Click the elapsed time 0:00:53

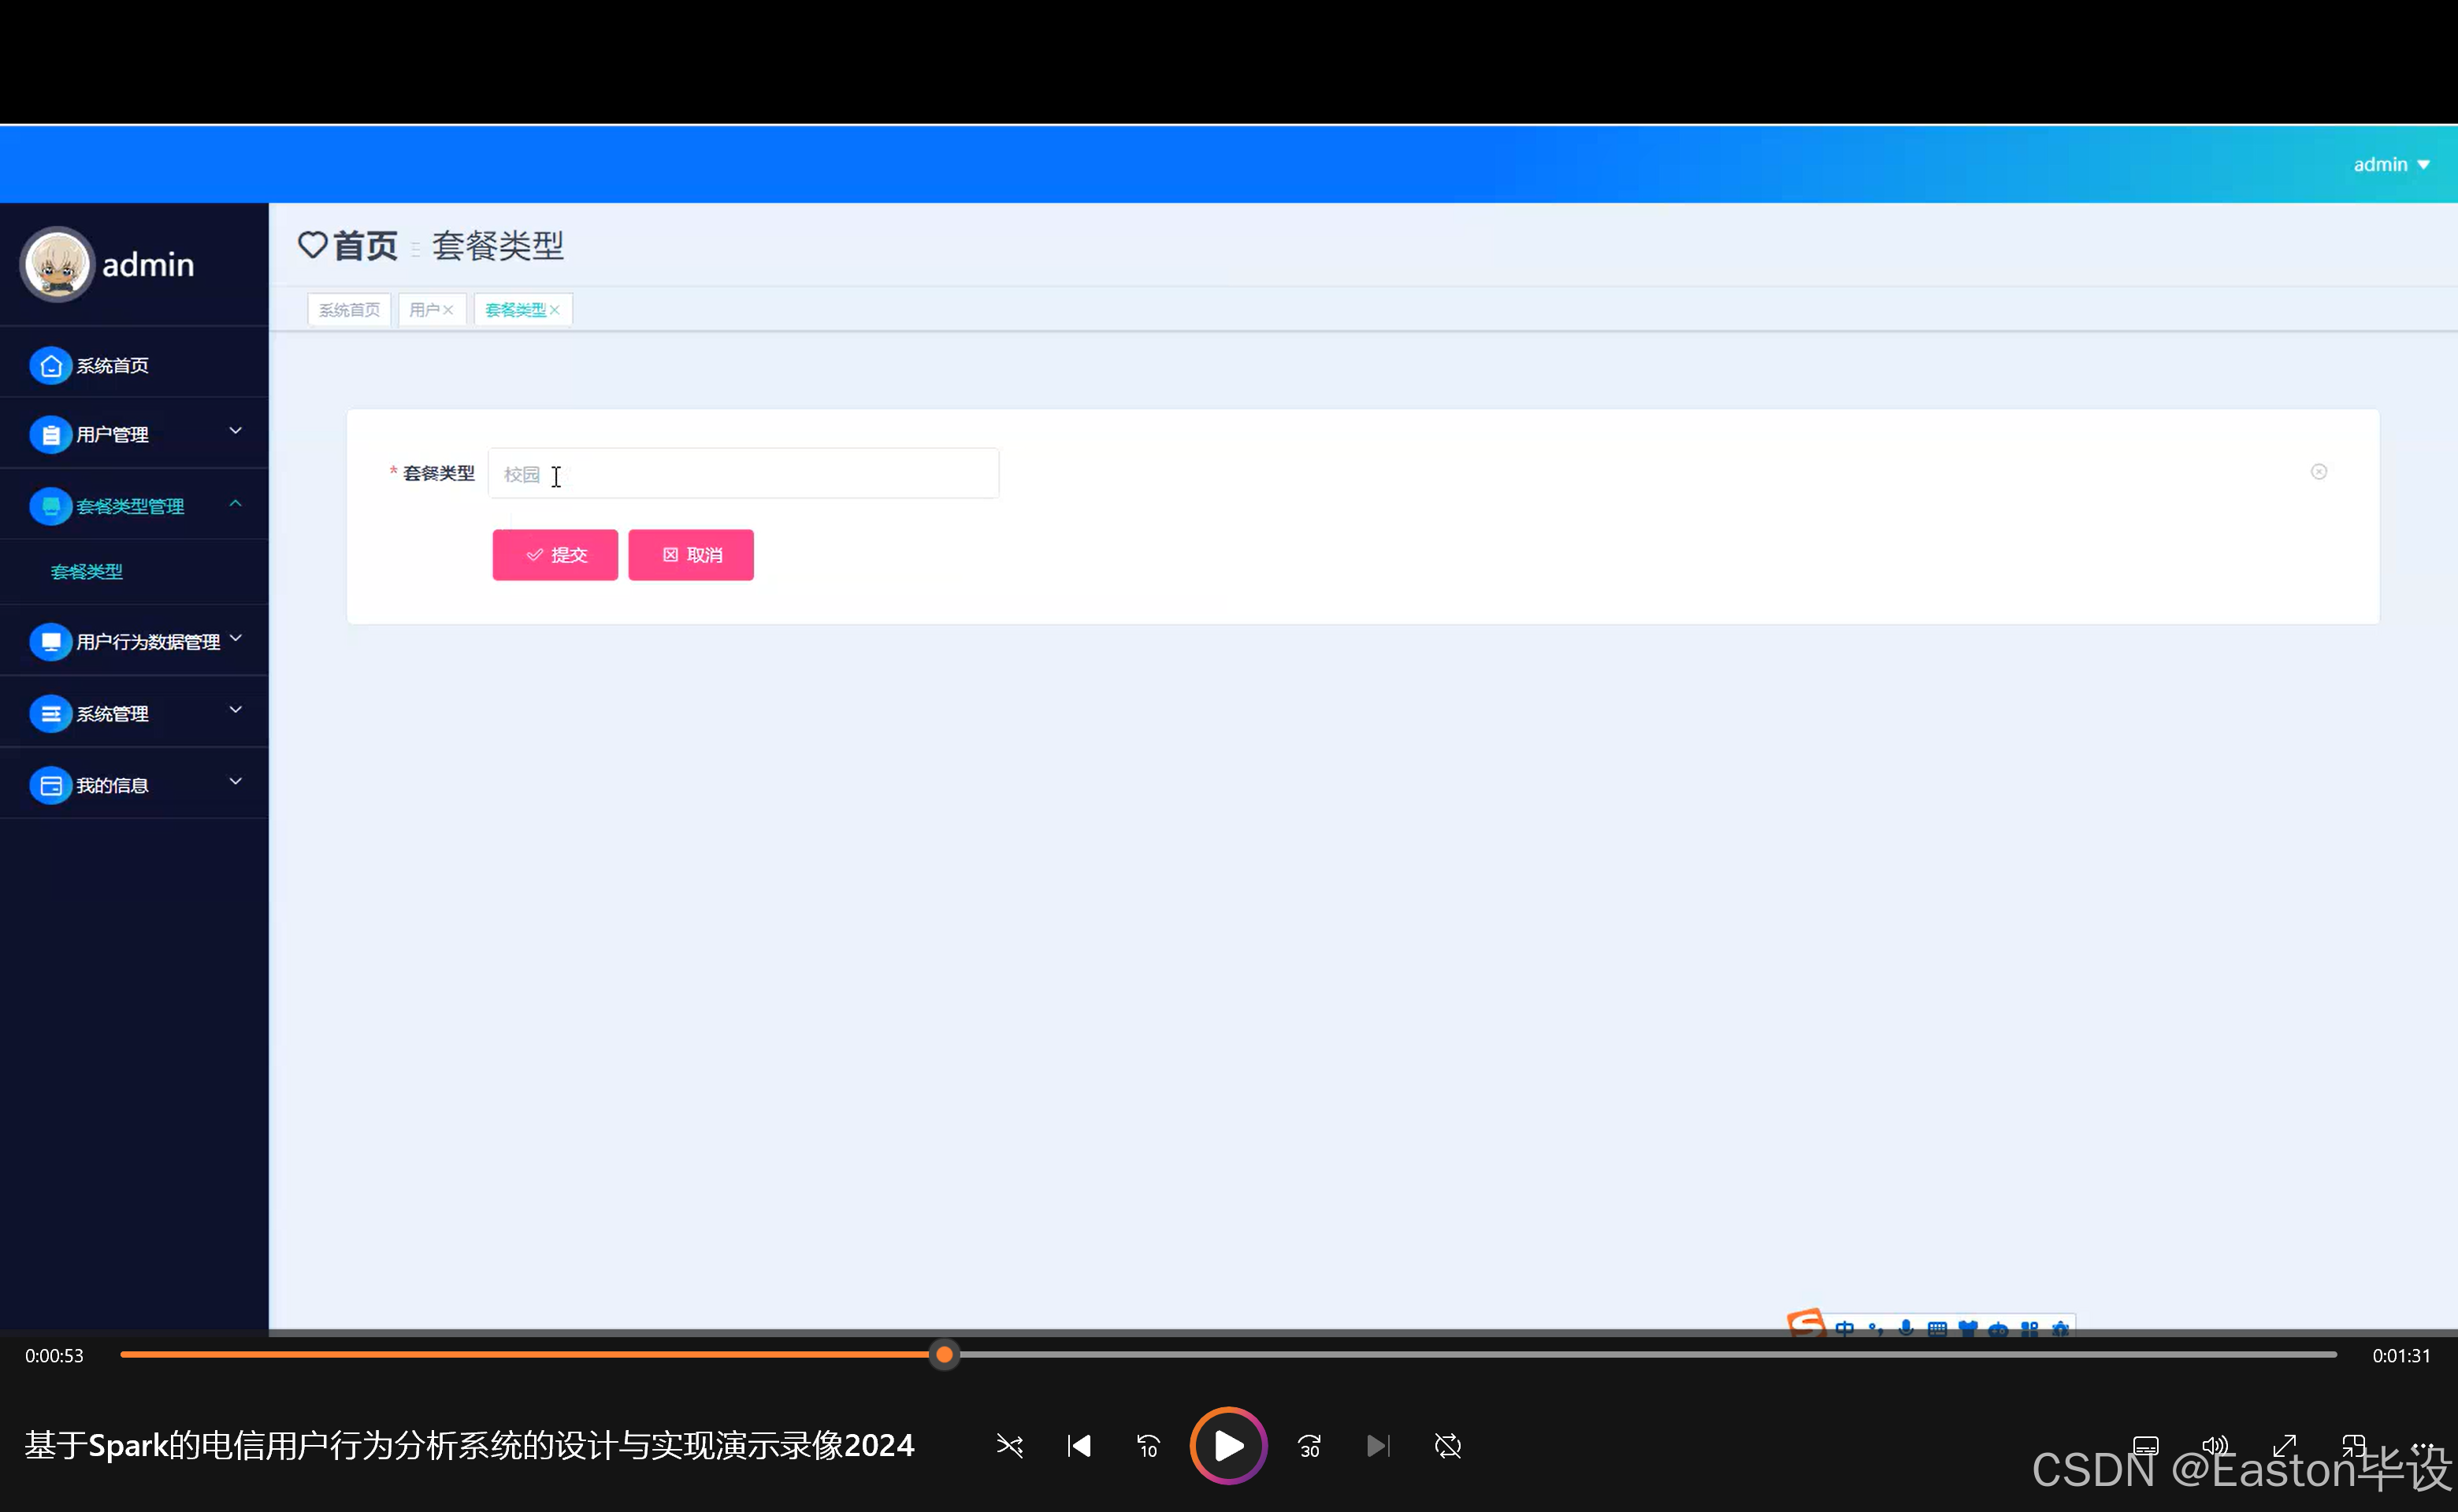pos(54,1356)
